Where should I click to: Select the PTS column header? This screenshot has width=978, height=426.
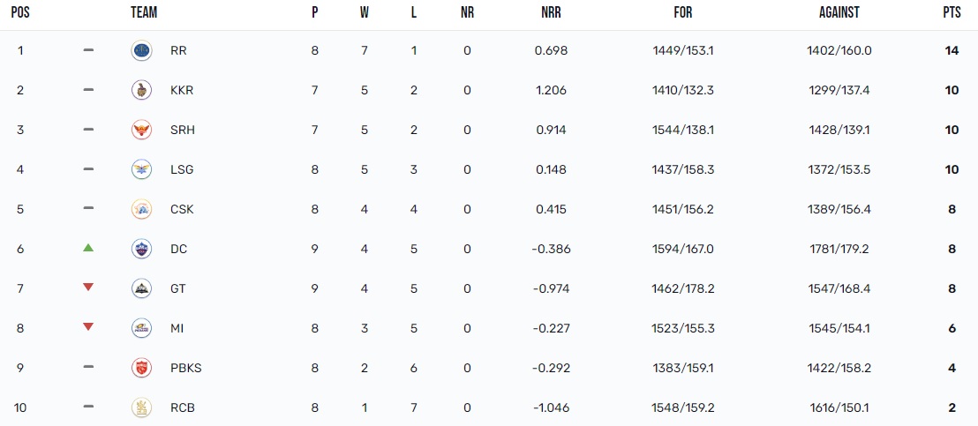click(x=952, y=13)
